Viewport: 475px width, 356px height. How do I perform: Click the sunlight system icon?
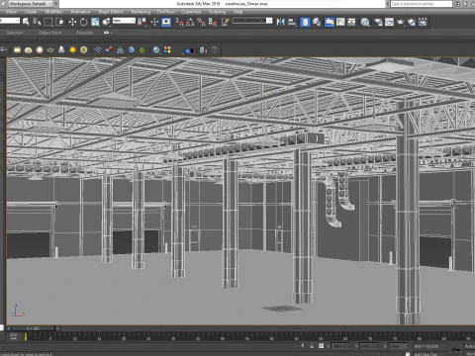(72, 50)
